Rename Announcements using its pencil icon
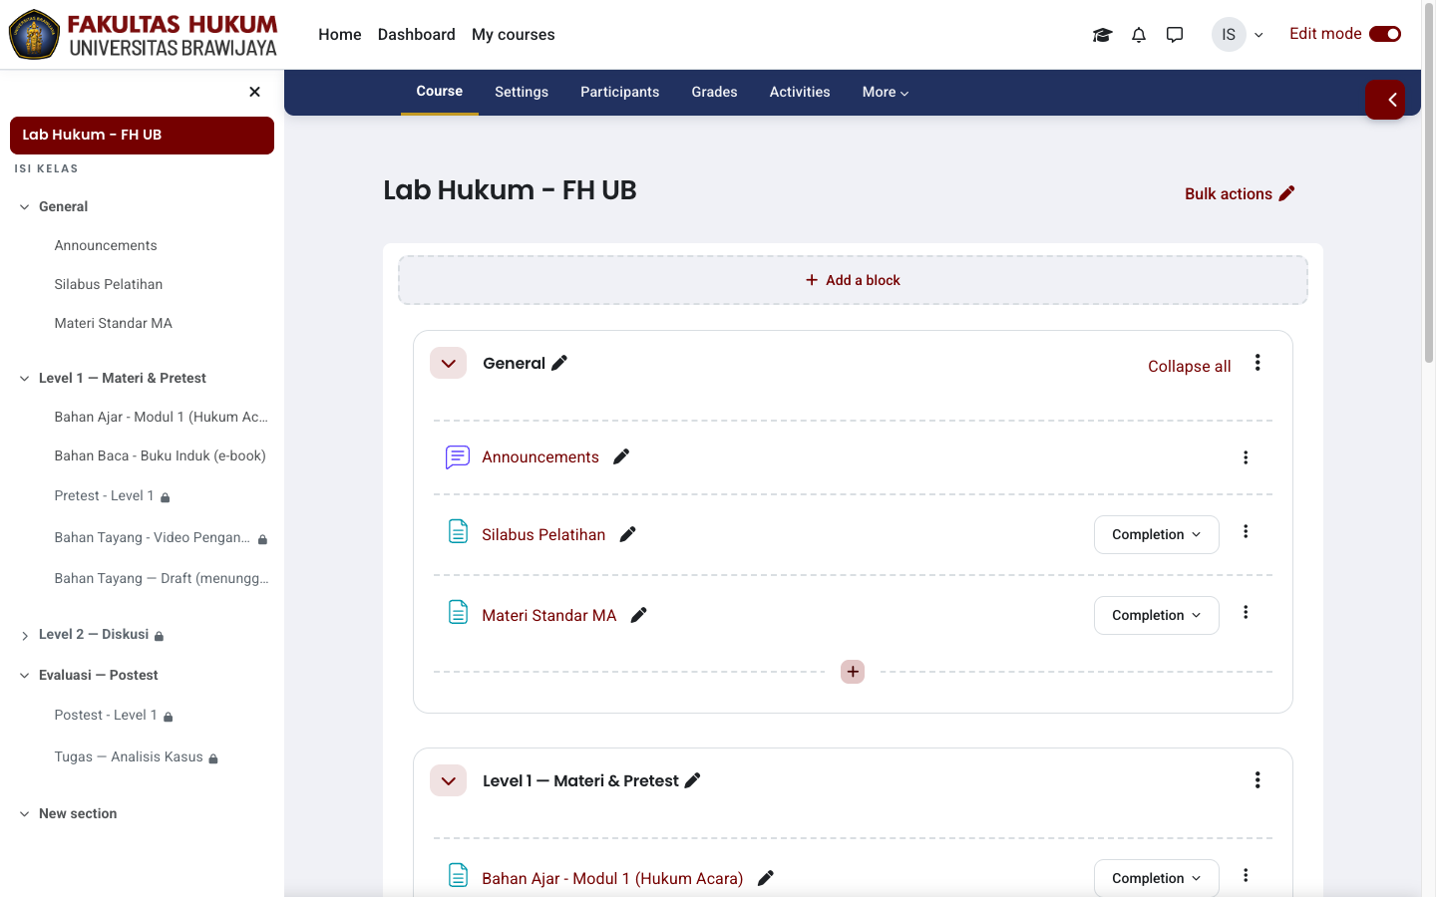Screen dimensions: 1436x897 tap(621, 456)
